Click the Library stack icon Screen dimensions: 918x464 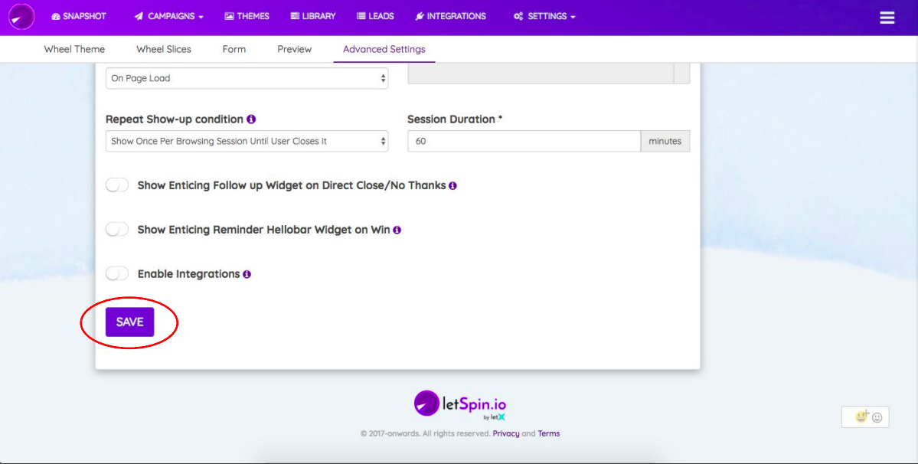coord(295,16)
